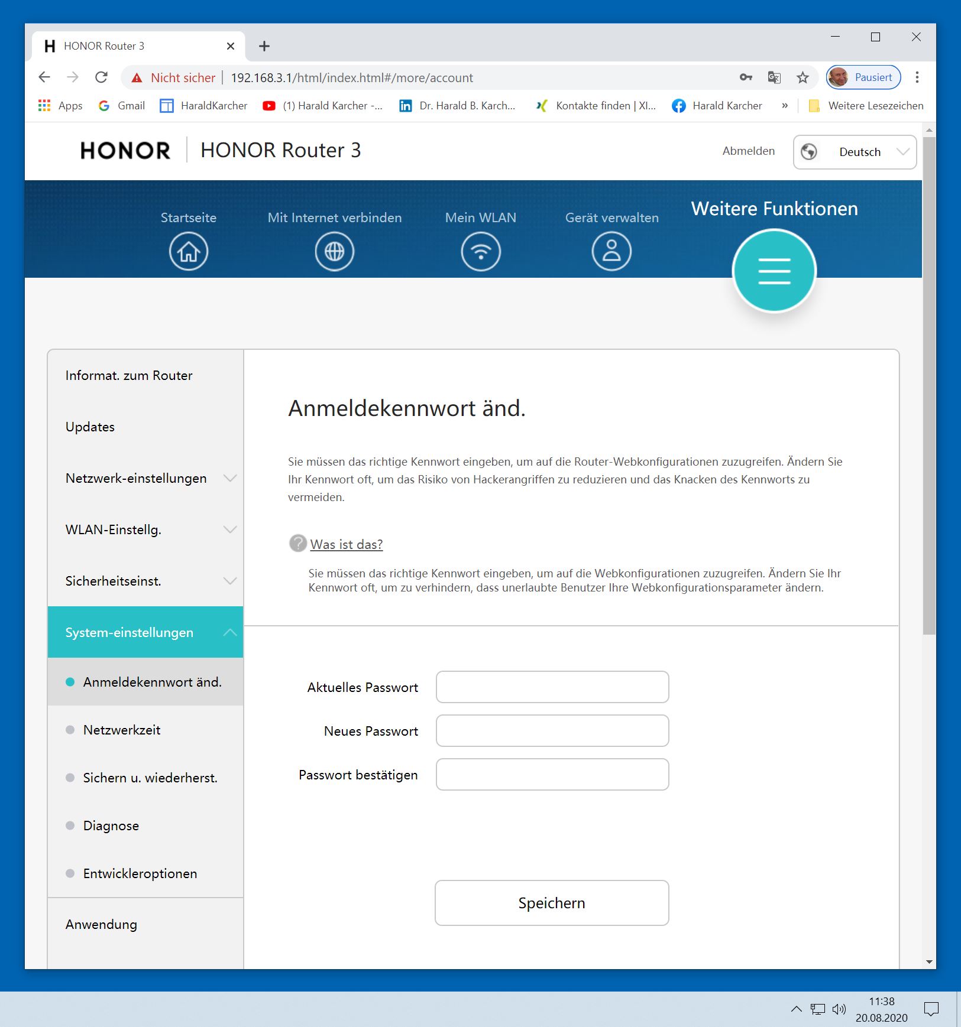The width and height of the screenshot is (961, 1027).
Task: Click the Passwort bestätigen input field
Action: point(552,775)
